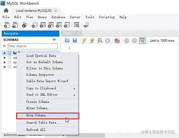The image size is (179, 138).
Task: Open Send to SQL Editor submenu arrow
Action: point(74,95)
